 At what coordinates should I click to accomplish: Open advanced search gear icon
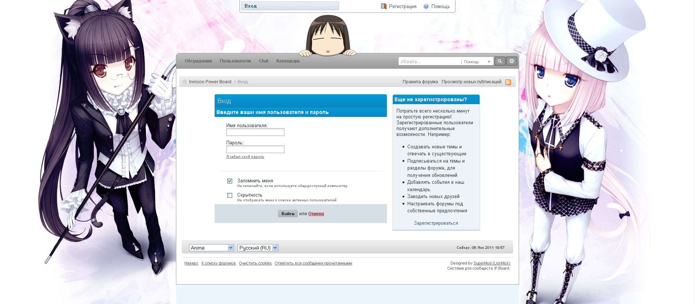point(512,61)
